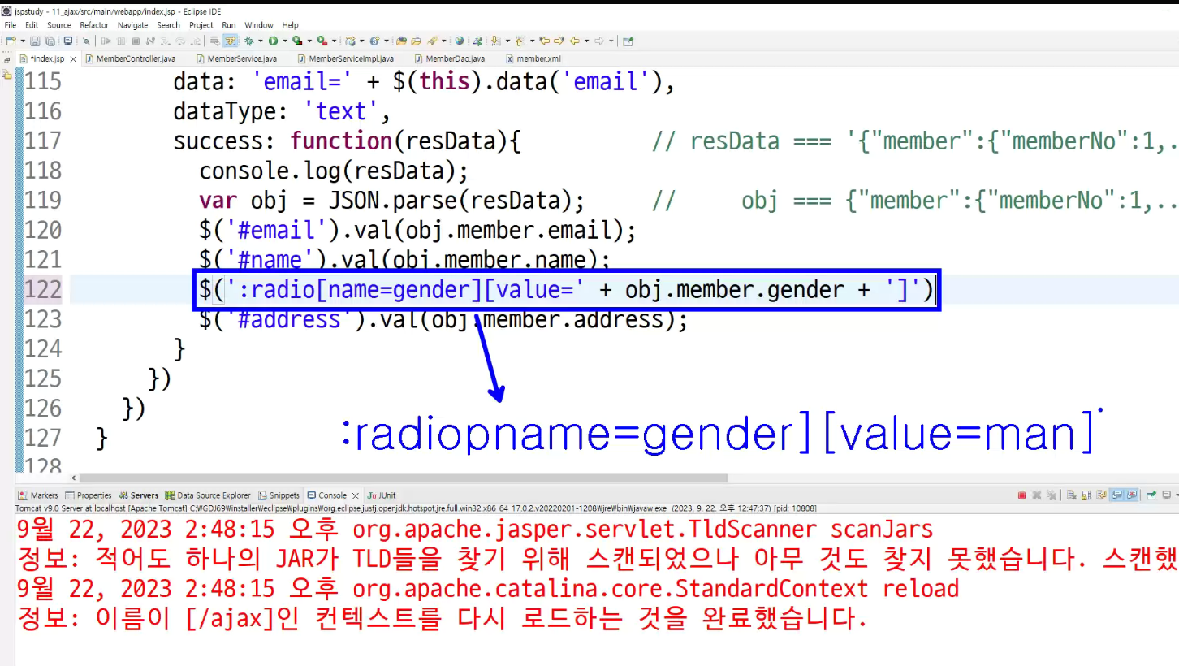Screen dimensions: 1179x666
Task: Click the green Run button
Action: click(273, 41)
